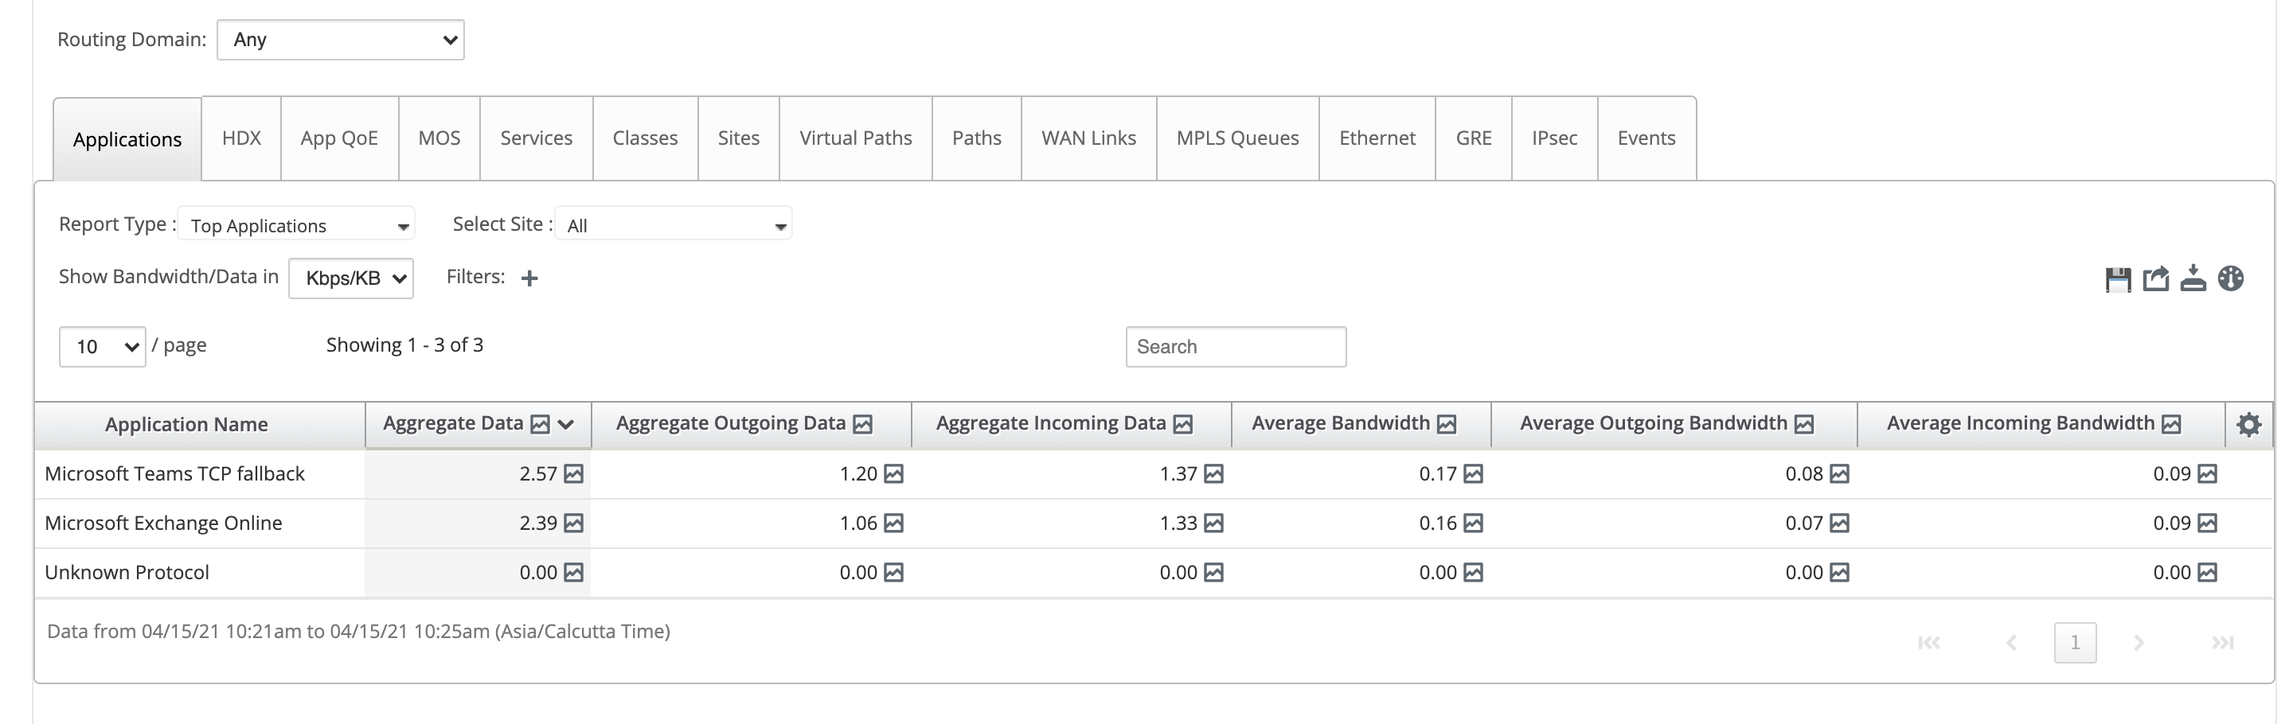Open the Events tab

[x=1646, y=138]
